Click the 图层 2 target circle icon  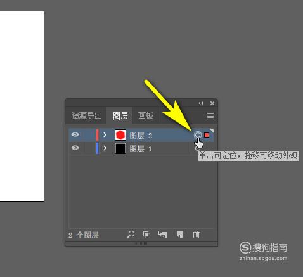tap(198, 135)
